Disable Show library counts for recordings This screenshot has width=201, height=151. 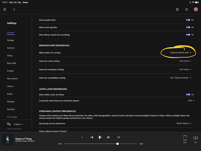pyautogui.click(x=188, y=35)
